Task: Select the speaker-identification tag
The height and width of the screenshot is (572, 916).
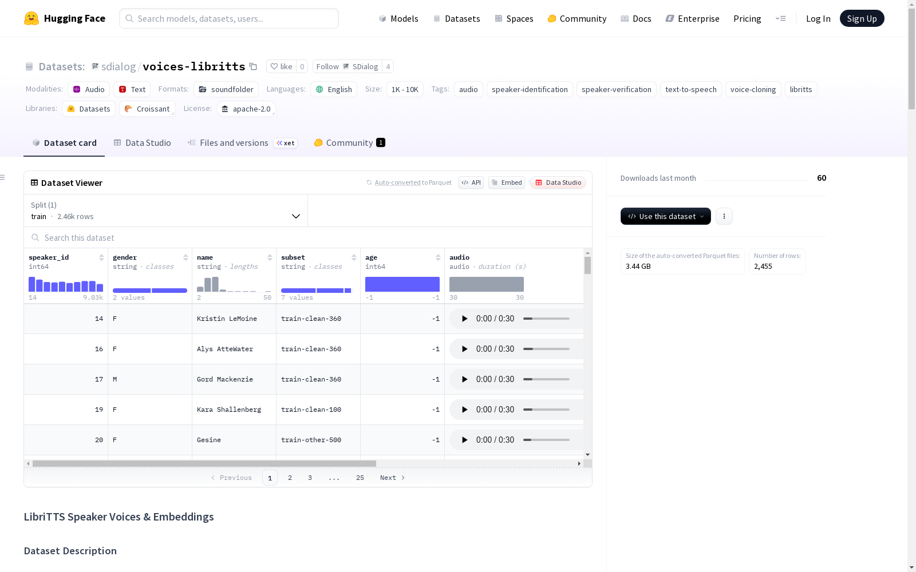Action: tap(530, 89)
